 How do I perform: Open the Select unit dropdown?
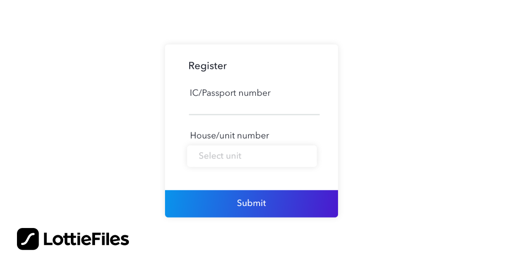point(252,156)
